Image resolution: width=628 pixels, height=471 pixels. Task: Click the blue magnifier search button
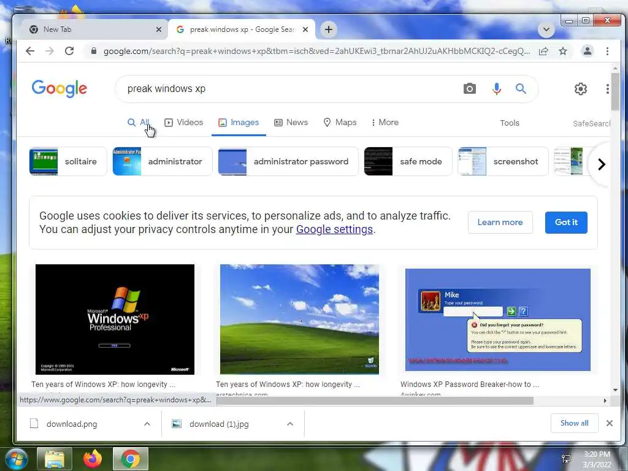click(x=520, y=88)
